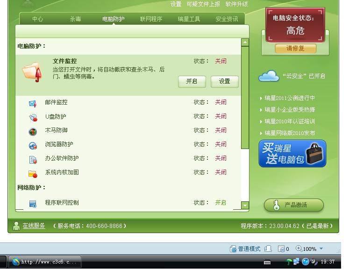349x270 pixels.
Task: Click the browser zoom magnifier icon
Action: click(x=299, y=249)
